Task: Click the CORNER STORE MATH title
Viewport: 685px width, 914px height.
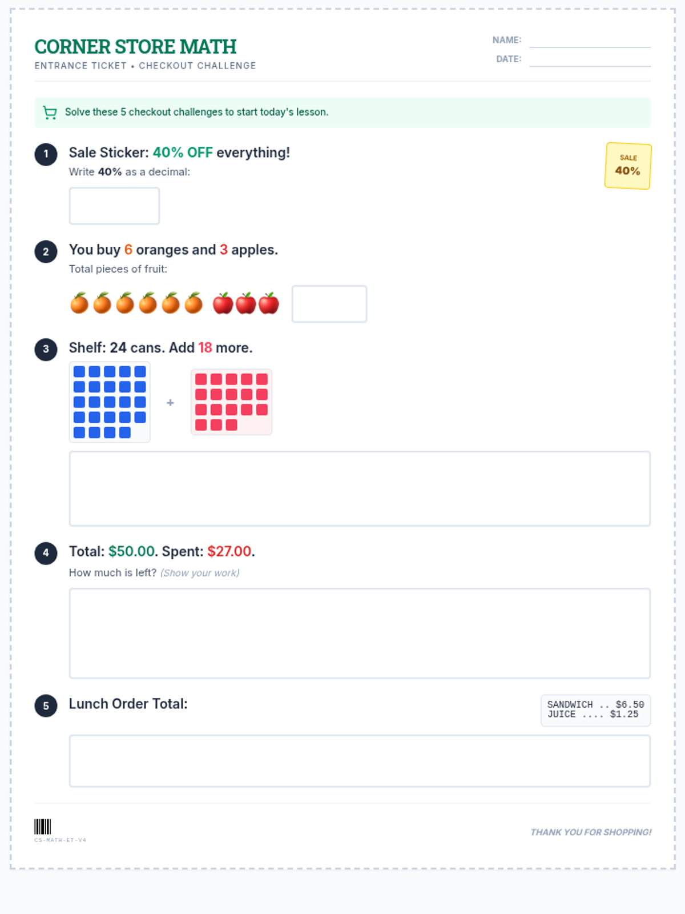Action: click(x=135, y=47)
